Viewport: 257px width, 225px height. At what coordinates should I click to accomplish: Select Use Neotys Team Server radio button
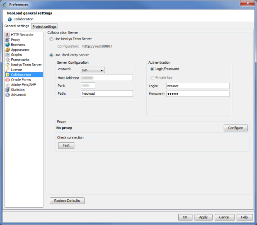(51, 39)
